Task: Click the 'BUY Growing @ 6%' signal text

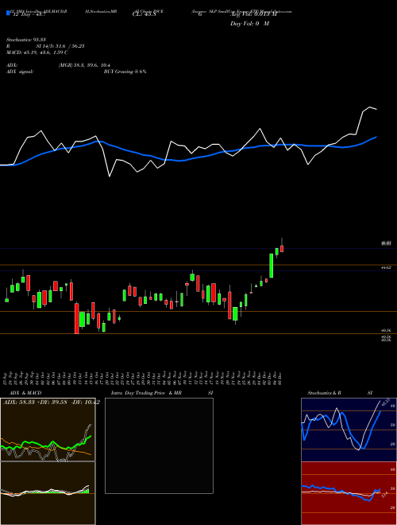Action: 125,72
